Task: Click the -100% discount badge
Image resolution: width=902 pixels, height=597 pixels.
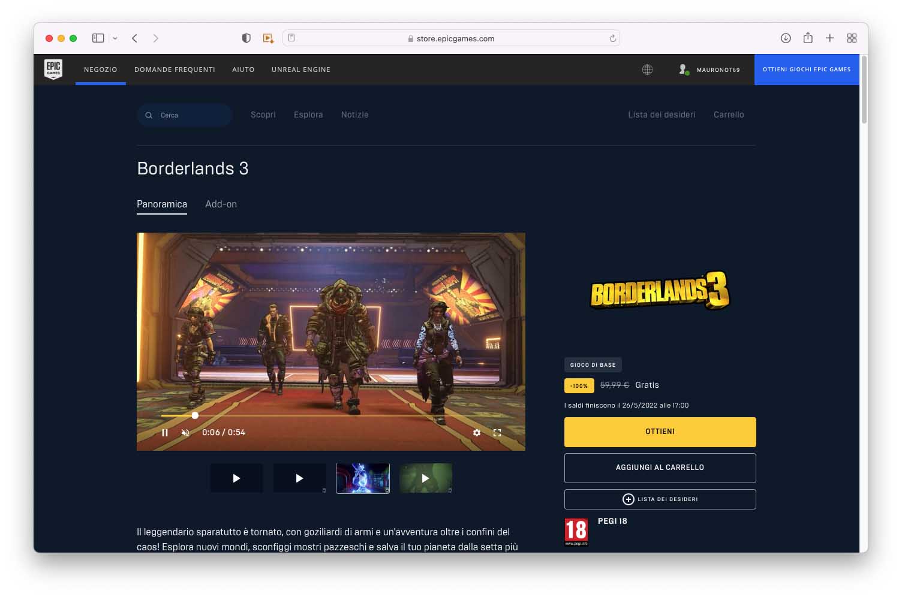Action: [579, 386]
